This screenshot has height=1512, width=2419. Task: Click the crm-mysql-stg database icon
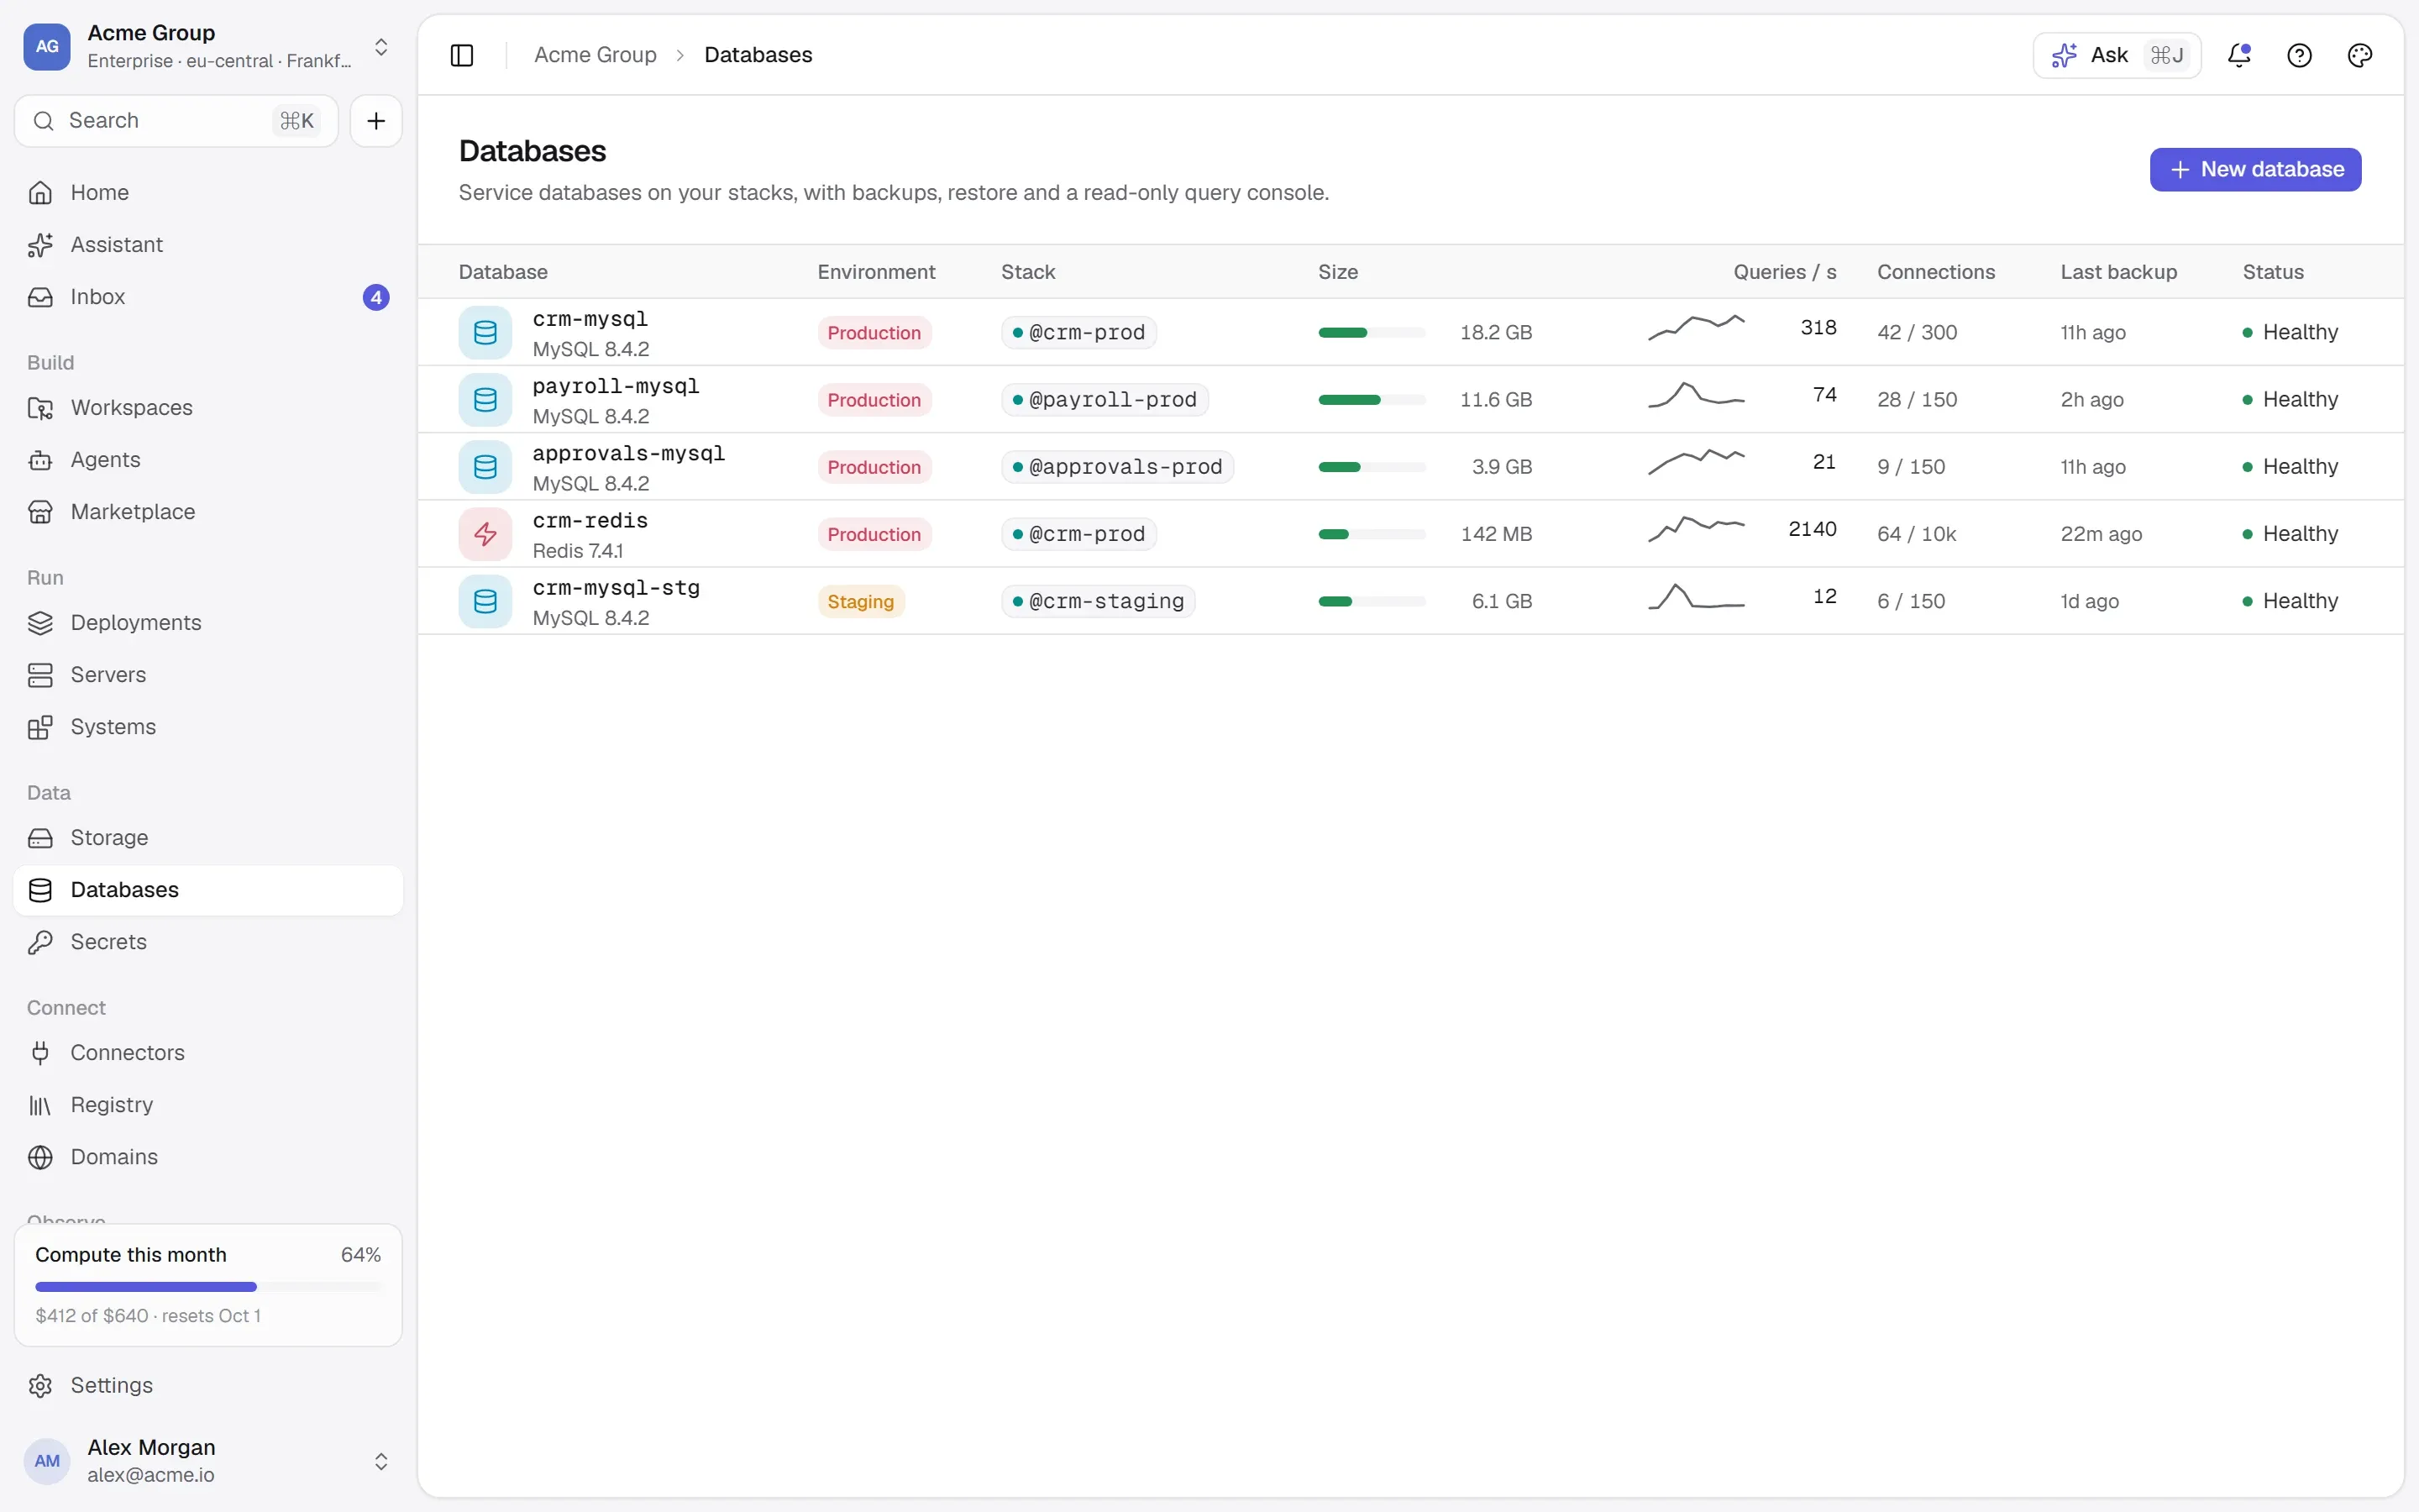[x=485, y=601]
